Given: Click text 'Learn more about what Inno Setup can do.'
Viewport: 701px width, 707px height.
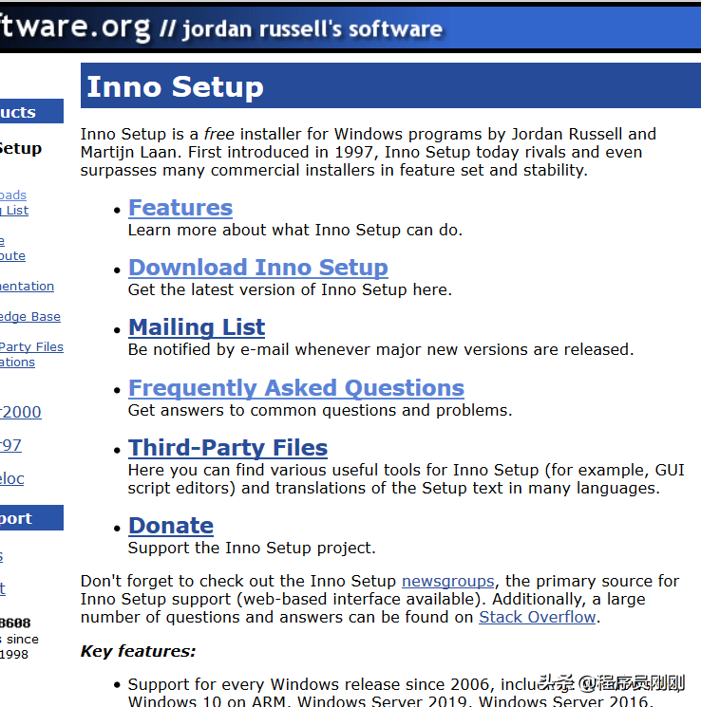Looking at the screenshot, I should tap(295, 231).
